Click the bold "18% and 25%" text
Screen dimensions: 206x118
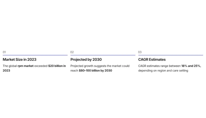[191, 66]
